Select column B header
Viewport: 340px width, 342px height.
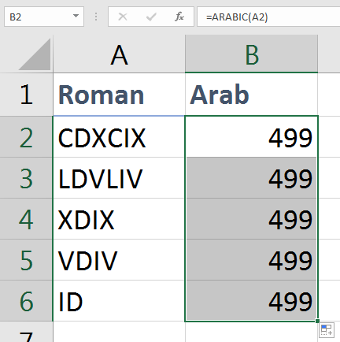point(251,54)
